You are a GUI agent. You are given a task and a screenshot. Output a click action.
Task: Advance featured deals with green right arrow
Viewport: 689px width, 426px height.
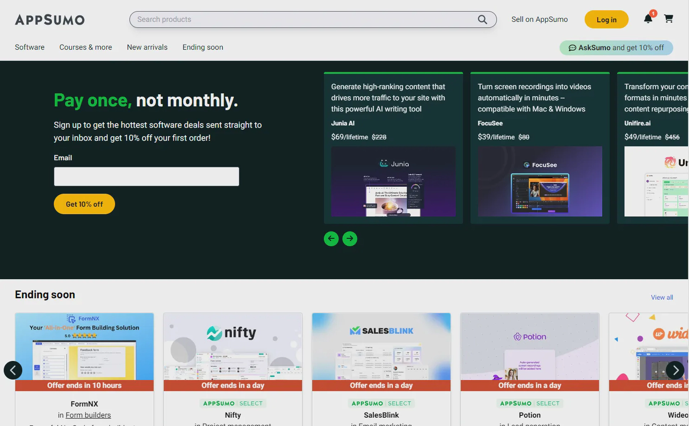click(350, 239)
